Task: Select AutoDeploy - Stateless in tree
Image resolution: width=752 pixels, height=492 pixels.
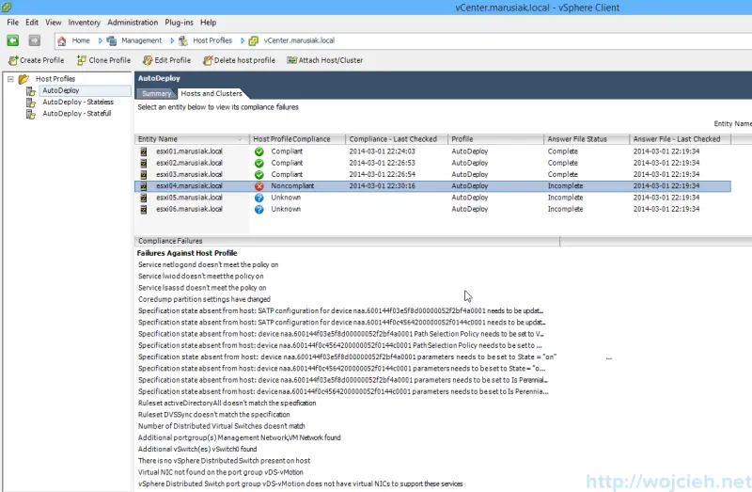Action: [x=78, y=103]
